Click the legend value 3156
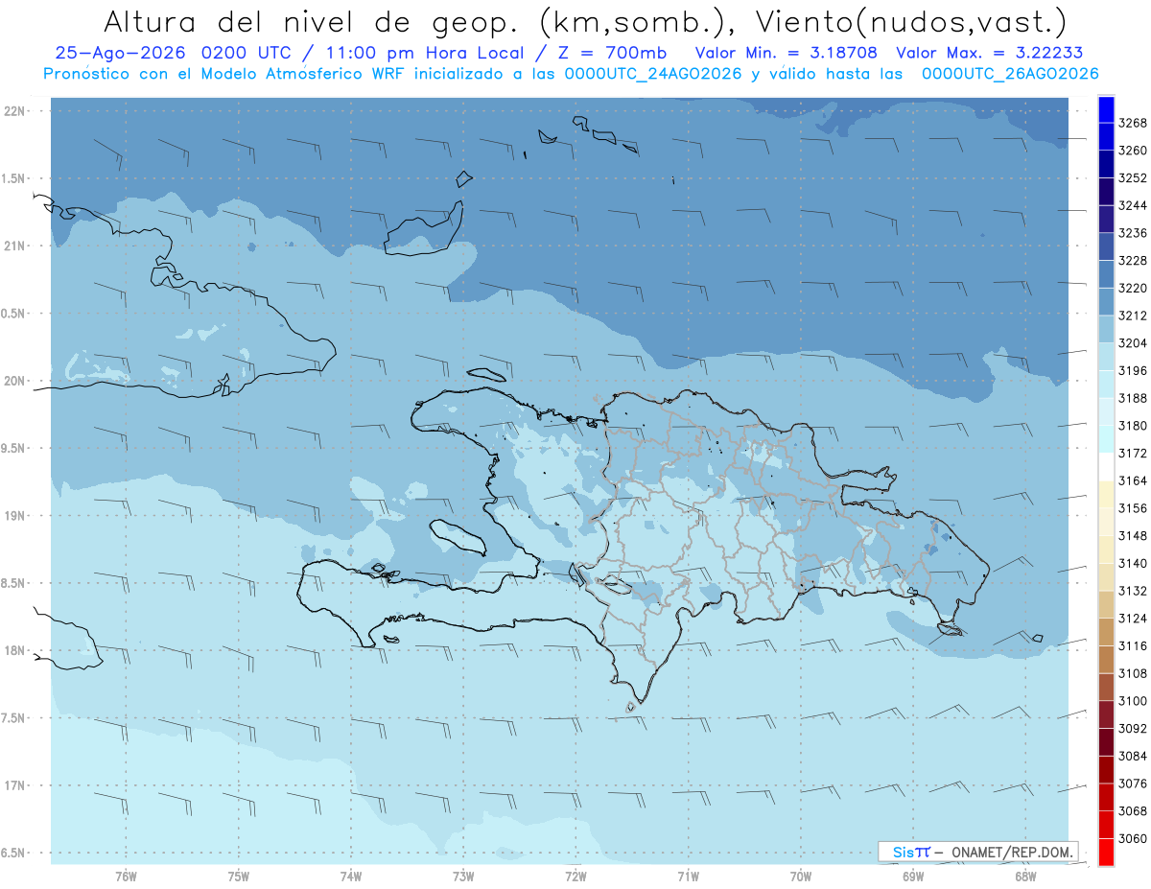Viewport: 1151px width, 889px height. 1133,508
